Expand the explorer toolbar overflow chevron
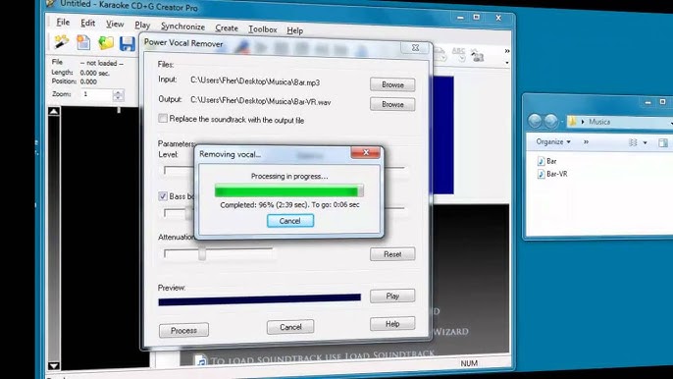This screenshot has height=379, width=673. [586, 141]
